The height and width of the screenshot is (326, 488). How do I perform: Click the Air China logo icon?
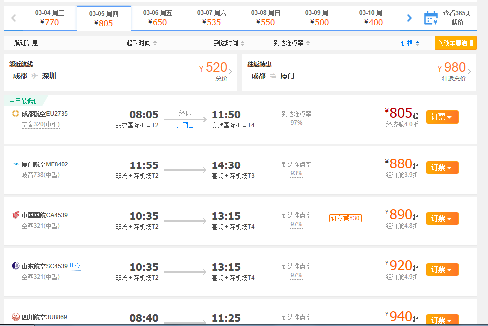pyautogui.click(x=16, y=215)
